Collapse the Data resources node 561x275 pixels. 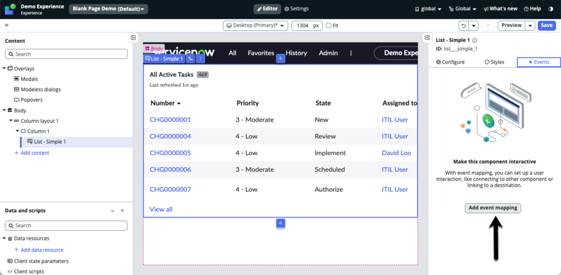tap(4, 238)
